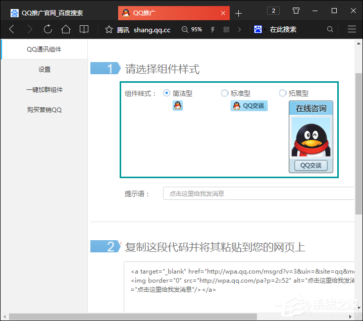Open 购买营销QQ in the sidebar
Screen dimensions: 363x321
[x=44, y=110]
